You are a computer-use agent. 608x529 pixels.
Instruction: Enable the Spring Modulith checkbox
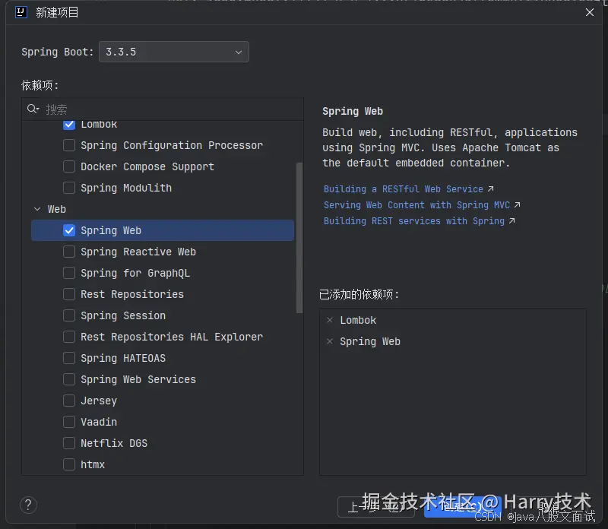click(68, 188)
